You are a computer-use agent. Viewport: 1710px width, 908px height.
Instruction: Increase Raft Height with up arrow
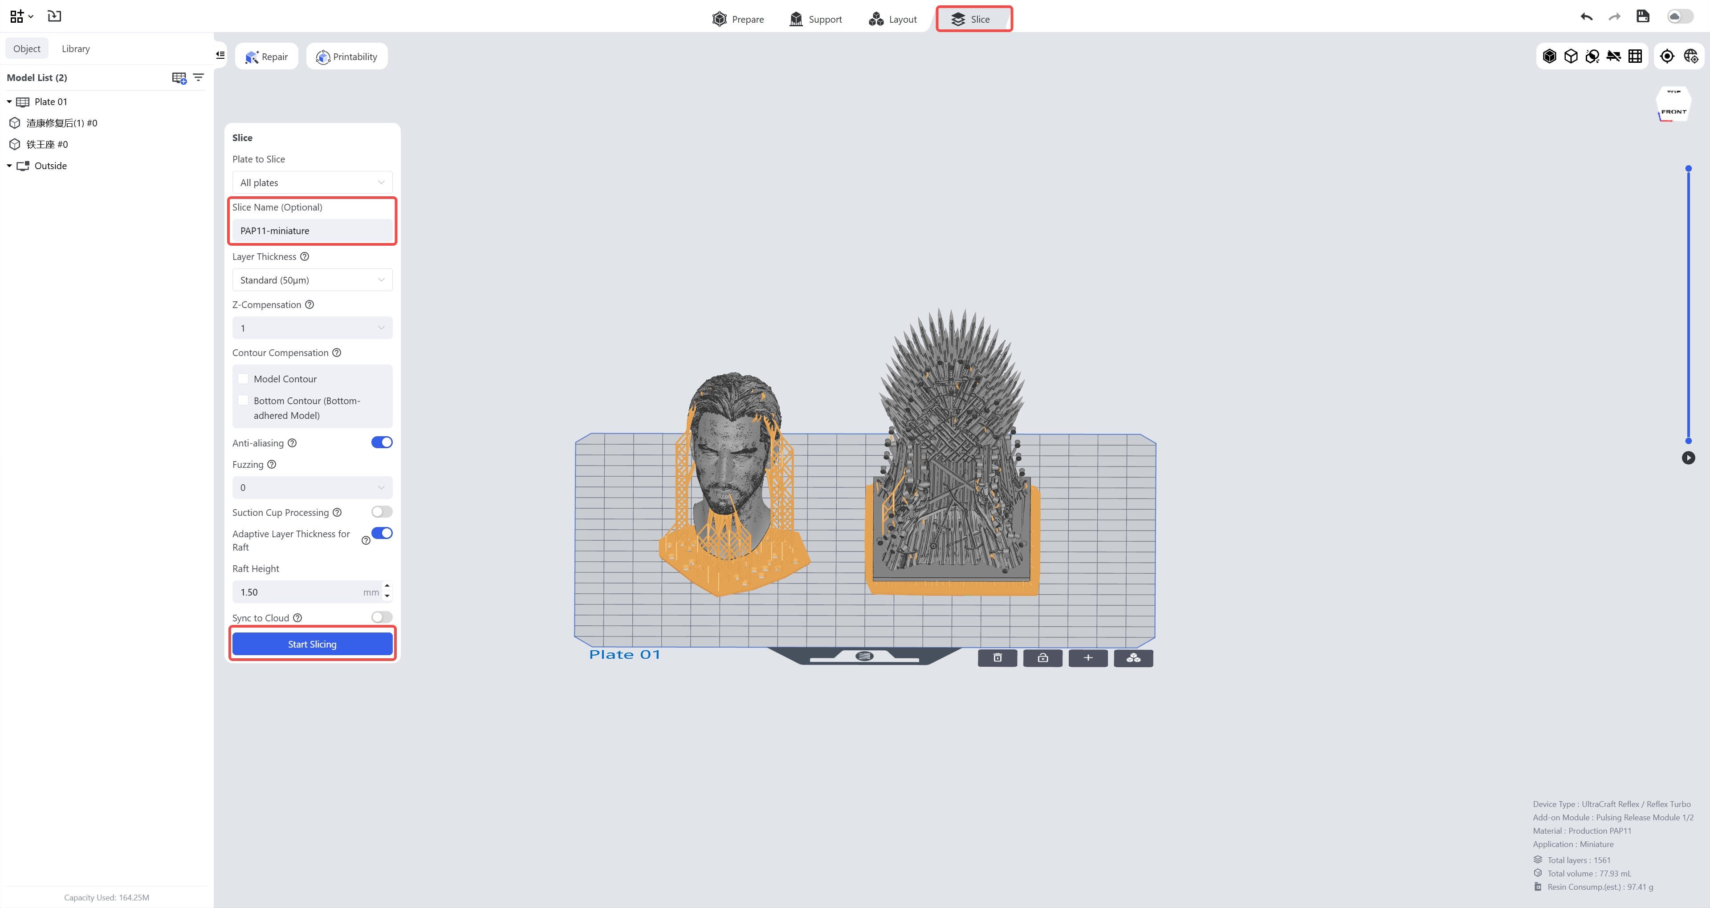click(387, 586)
